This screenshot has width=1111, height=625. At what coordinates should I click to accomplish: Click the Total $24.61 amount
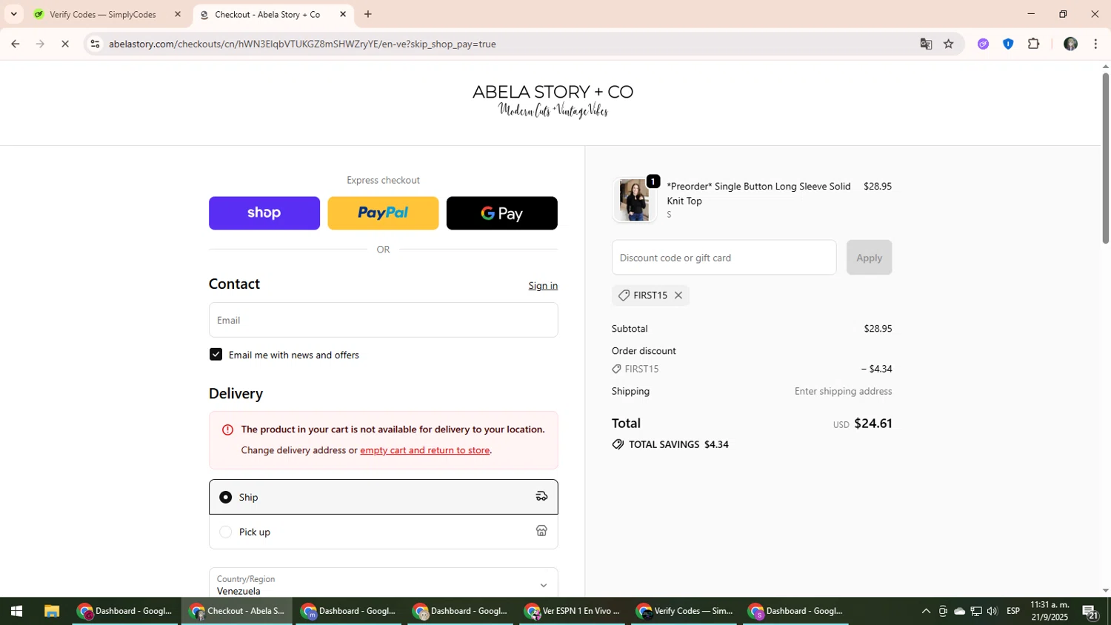pyautogui.click(x=873, y=424)
